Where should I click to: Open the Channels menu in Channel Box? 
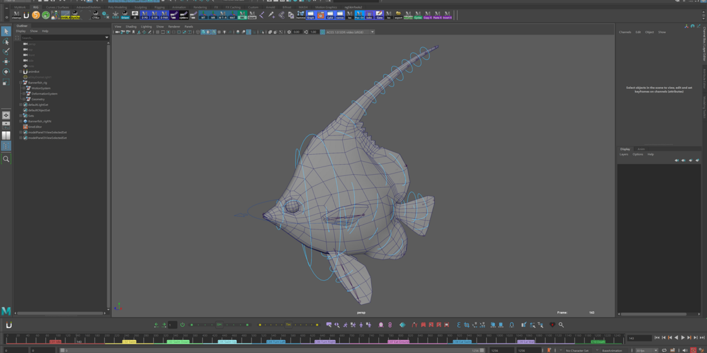(x=625, y=32)
